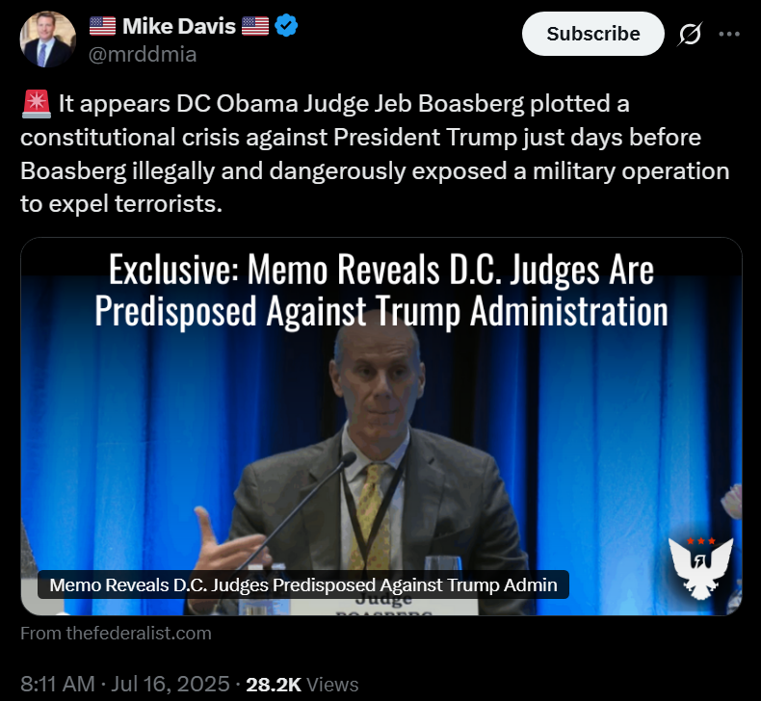Click the Judge nameplate in the image
This screenshot has width=761, height=701.
[x=383, y=607]
